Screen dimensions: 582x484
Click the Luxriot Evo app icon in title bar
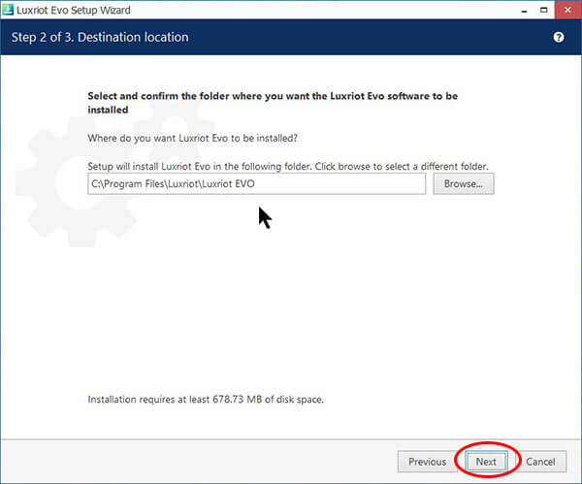(9, 9)
